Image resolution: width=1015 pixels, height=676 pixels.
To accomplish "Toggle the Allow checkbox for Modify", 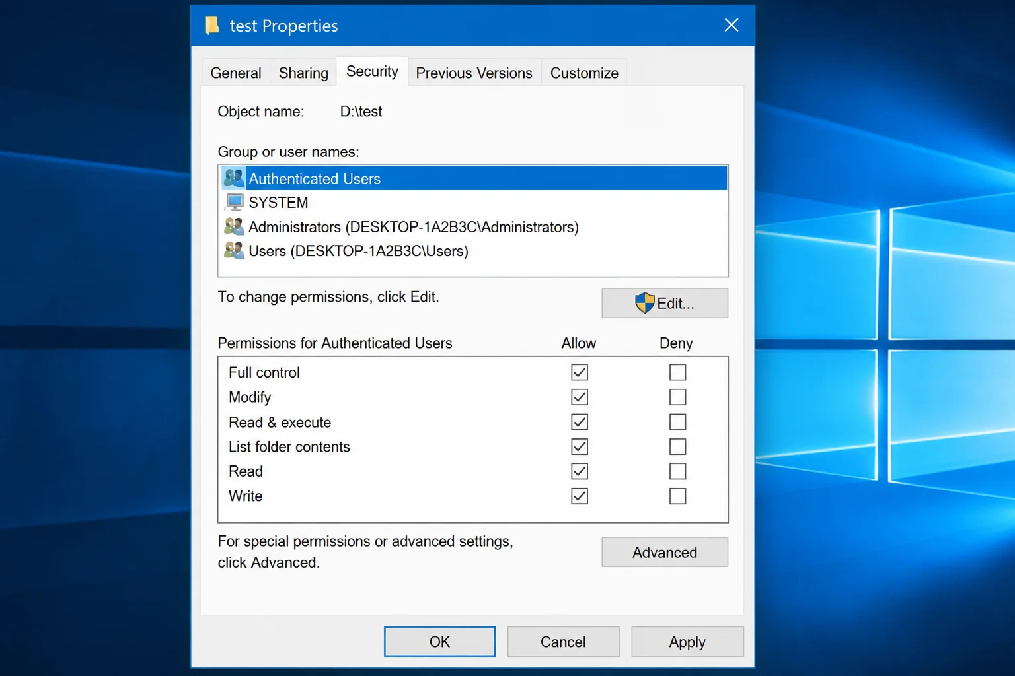I will tap(580, 397).
